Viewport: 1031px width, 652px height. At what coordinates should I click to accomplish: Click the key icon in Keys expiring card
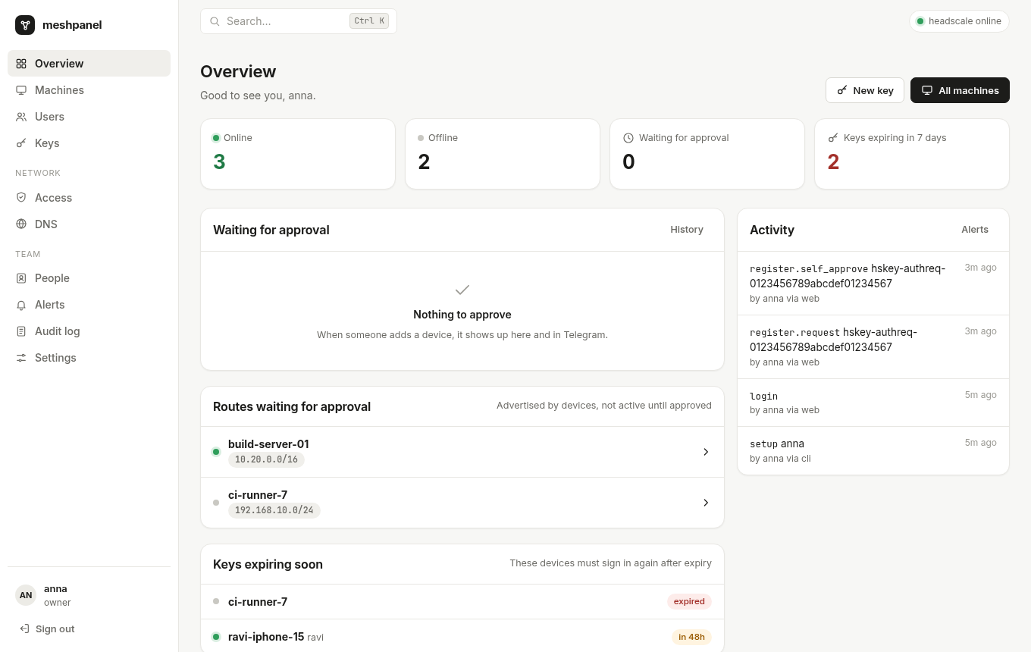click(833, 138)
